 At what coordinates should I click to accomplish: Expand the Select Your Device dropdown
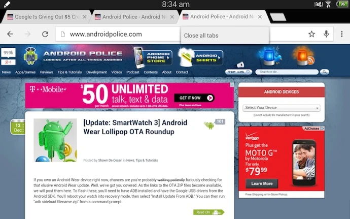[282, 108]
